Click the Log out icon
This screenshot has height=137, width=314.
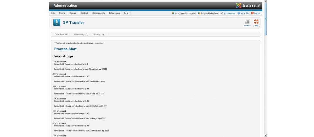pyautogui.click(x=252, y=13)
